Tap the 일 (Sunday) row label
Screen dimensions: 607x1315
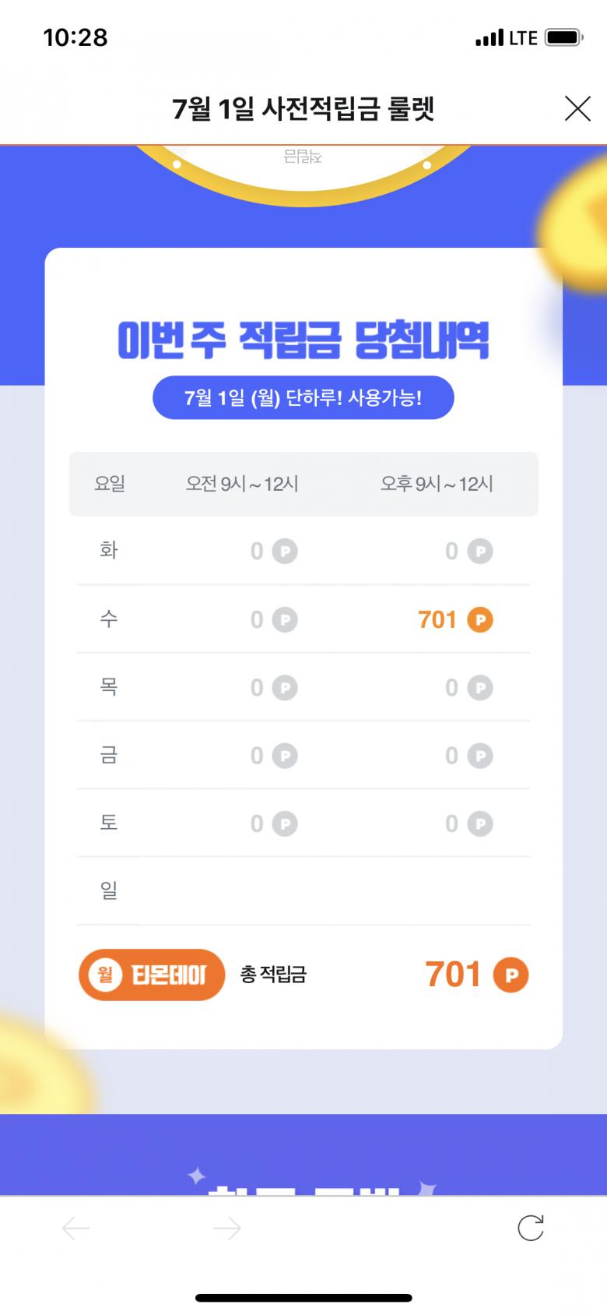[x=109, y=890]
